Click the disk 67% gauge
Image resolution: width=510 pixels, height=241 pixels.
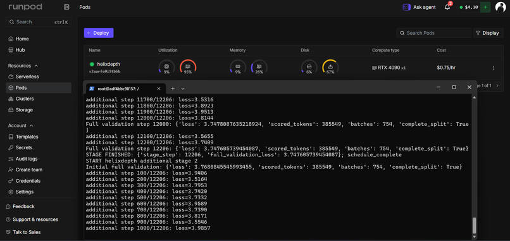coord(330,68)
